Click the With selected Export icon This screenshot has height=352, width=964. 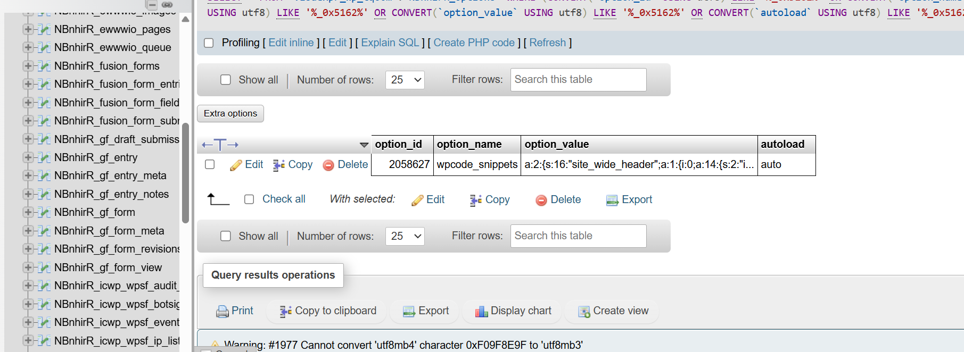click(612, 200)
